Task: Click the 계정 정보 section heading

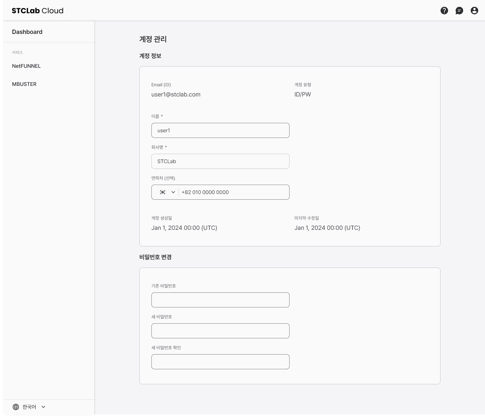Action: tap(150, 56)
